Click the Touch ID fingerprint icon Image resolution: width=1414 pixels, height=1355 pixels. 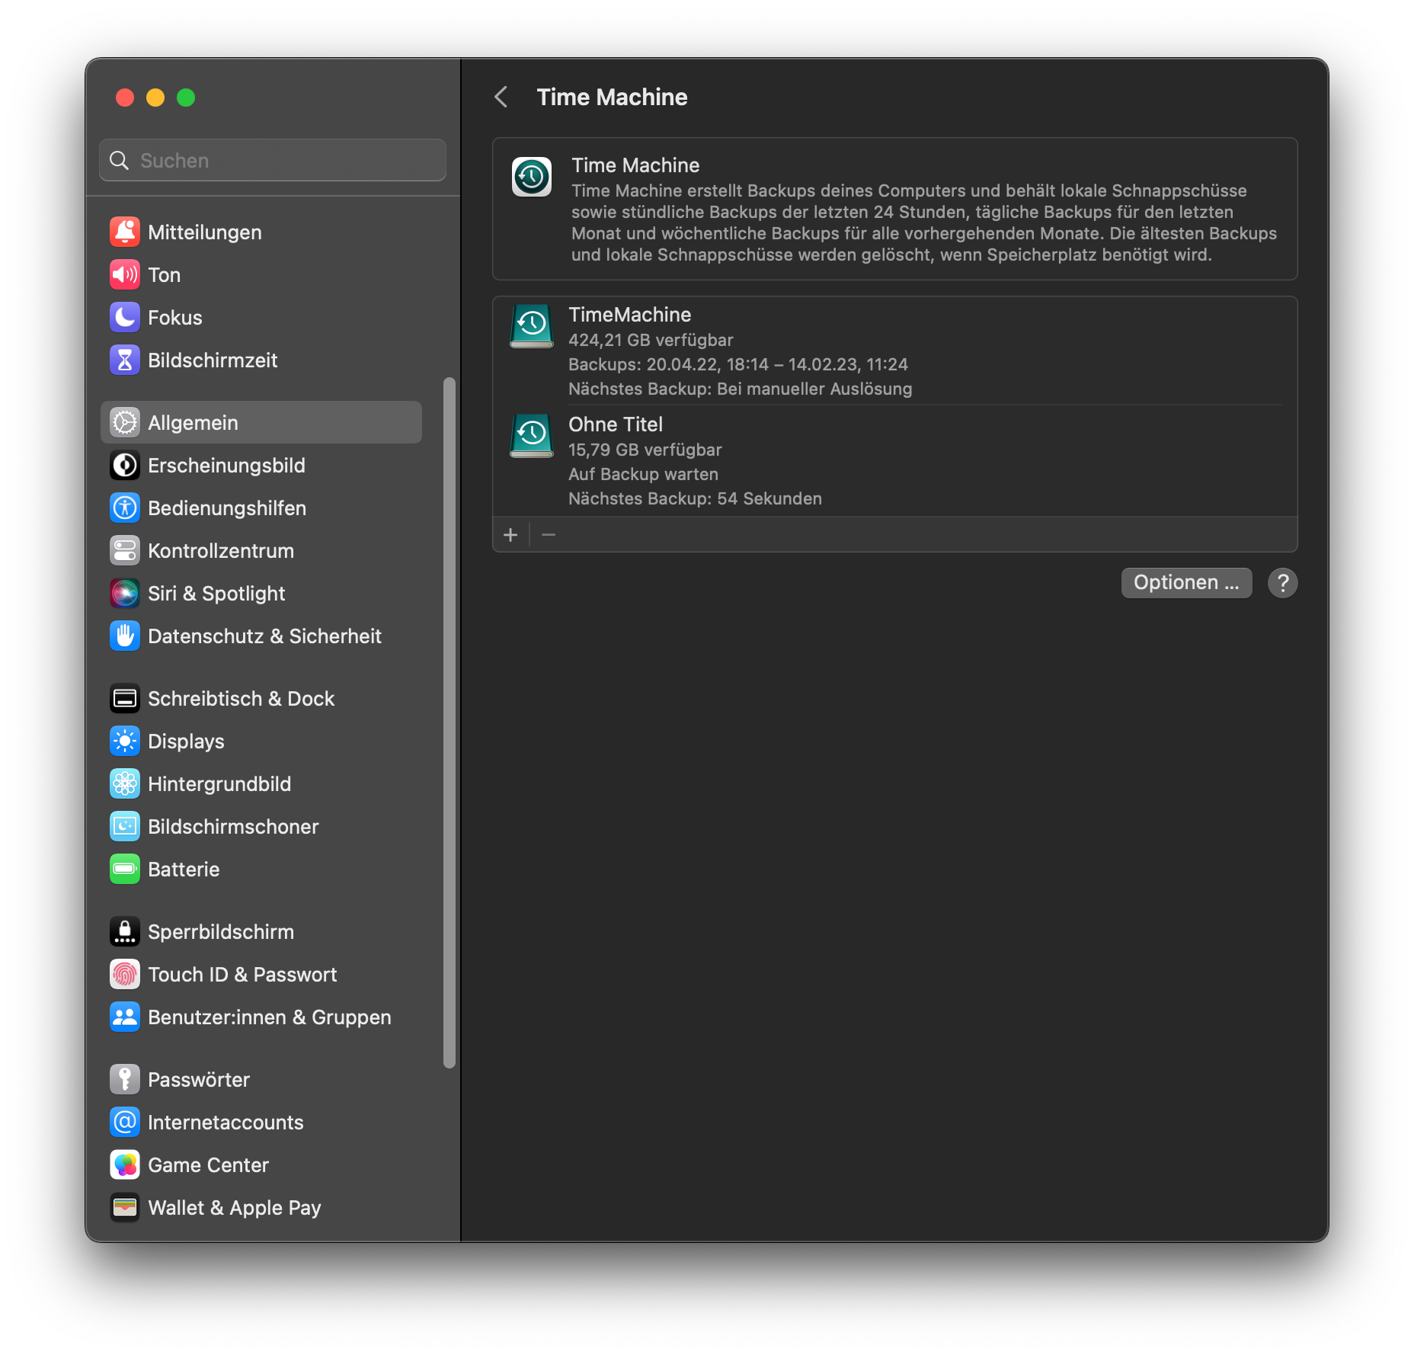(125, 975)
